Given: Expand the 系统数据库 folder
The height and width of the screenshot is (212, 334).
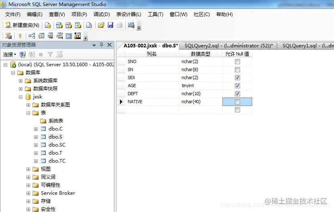Looking at the screenshot, I should [20, 81].
